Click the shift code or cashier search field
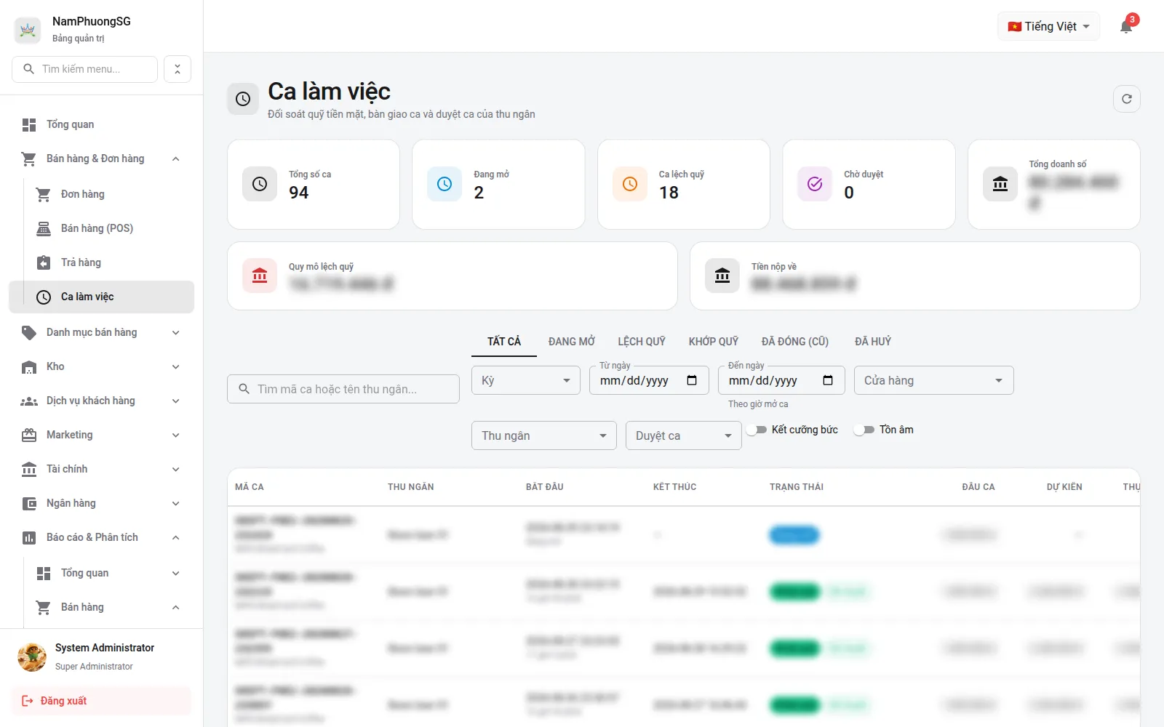This screenshot has width=1164, height=727. 343,389
